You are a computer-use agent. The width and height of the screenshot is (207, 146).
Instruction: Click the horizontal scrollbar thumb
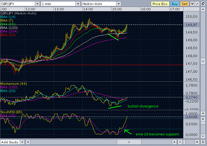(129, 142)
